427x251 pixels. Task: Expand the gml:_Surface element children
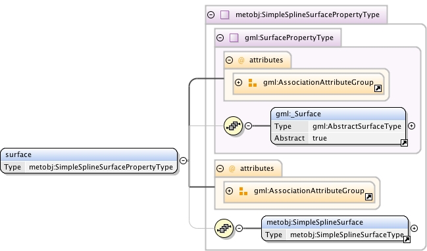[x=411, y=126]
